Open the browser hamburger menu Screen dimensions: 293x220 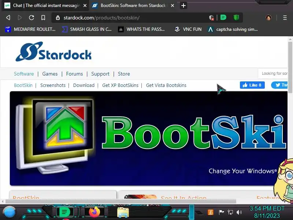pos(285,18)
